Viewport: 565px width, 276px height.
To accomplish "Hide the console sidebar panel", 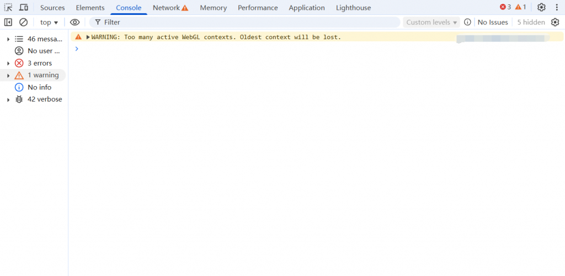I will [x=8, y=22].
